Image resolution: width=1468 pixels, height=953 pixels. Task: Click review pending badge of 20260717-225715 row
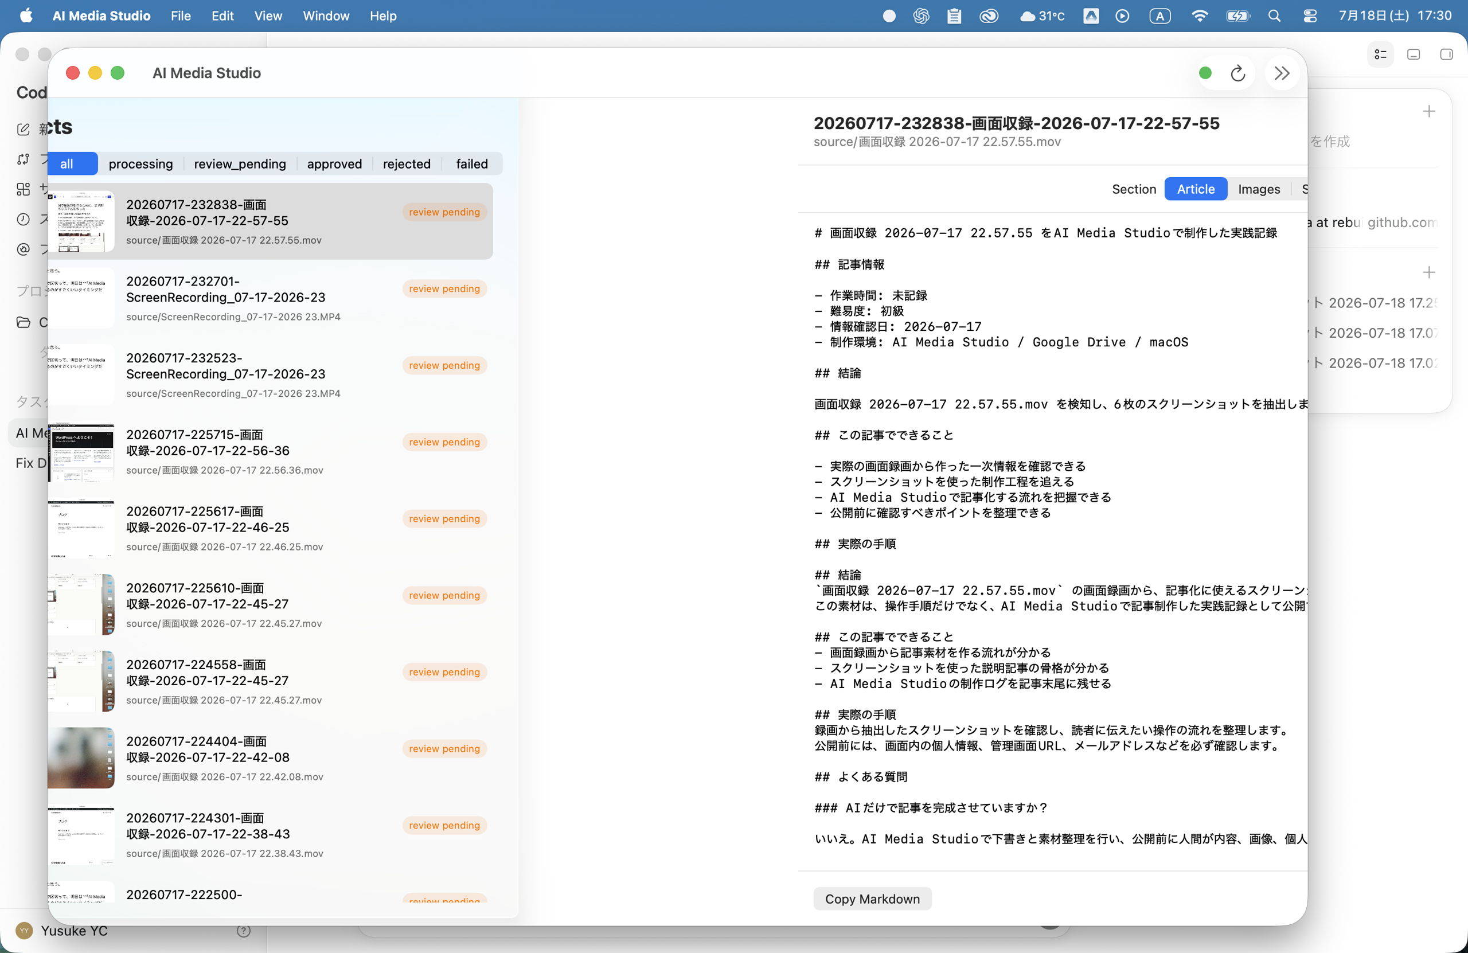[x=444, y=442]
